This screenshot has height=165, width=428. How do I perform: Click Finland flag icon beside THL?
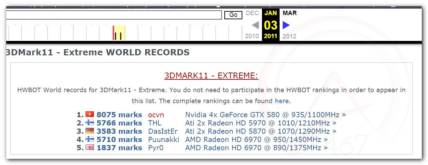pos(90,123)
